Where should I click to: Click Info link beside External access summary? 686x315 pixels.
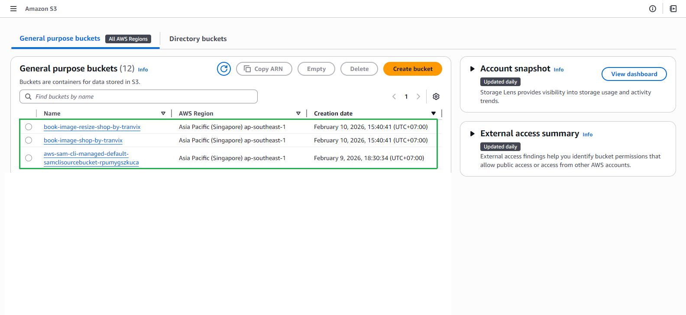[x=588, y=135]
